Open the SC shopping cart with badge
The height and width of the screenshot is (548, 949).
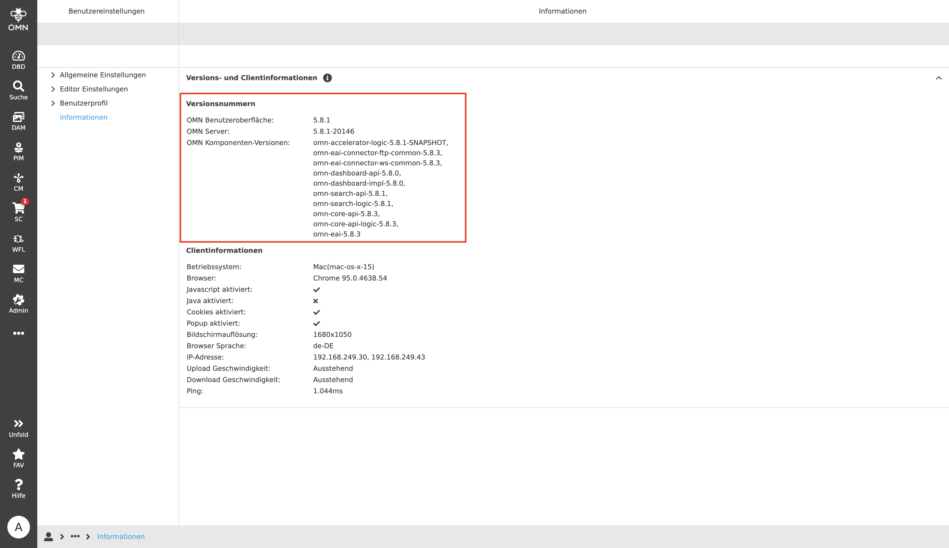[18, 212]
